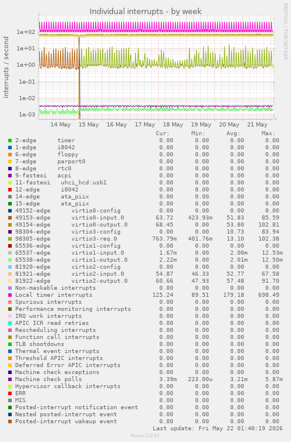Screen dimensions: 291x442
Task: Click the Avg column header
Action: pyautogui.click(x=233, y=133)
